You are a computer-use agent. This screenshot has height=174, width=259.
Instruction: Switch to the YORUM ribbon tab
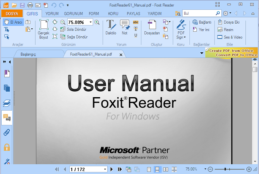coord(52,14)
